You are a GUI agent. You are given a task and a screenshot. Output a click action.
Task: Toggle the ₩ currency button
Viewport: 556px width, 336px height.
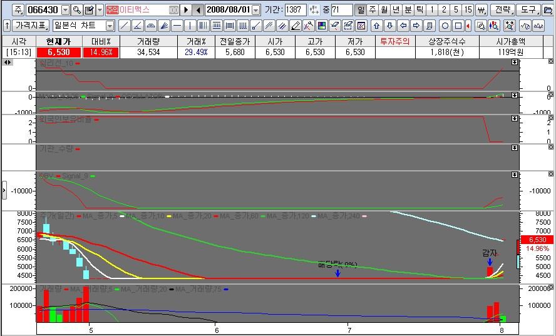(x=481, y=10)
